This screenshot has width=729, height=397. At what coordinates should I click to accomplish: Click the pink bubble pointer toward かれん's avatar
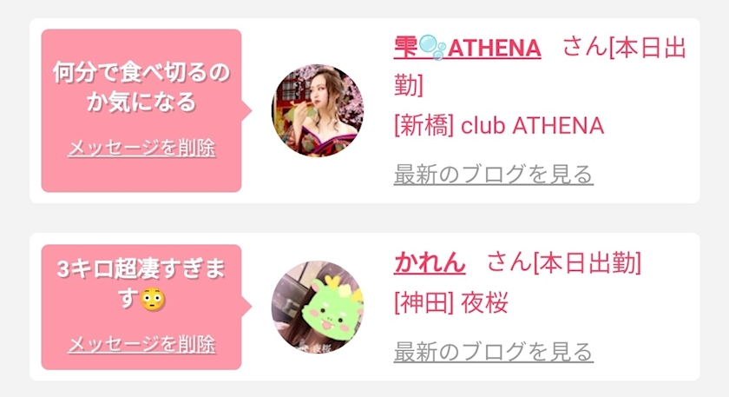coord(246,307)
